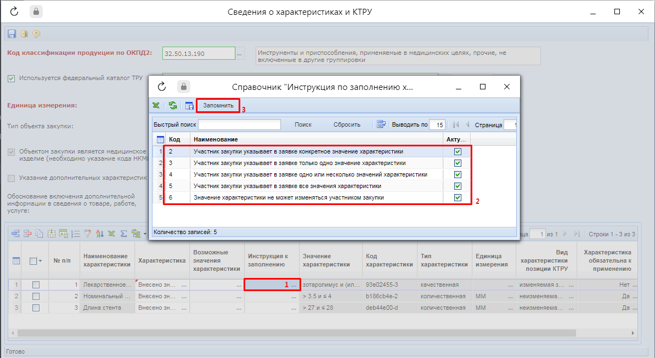Image resolution: width=655 pixels, height=358 pixels.
Task: Click the 'Запомнить' button
Action: 218,105
